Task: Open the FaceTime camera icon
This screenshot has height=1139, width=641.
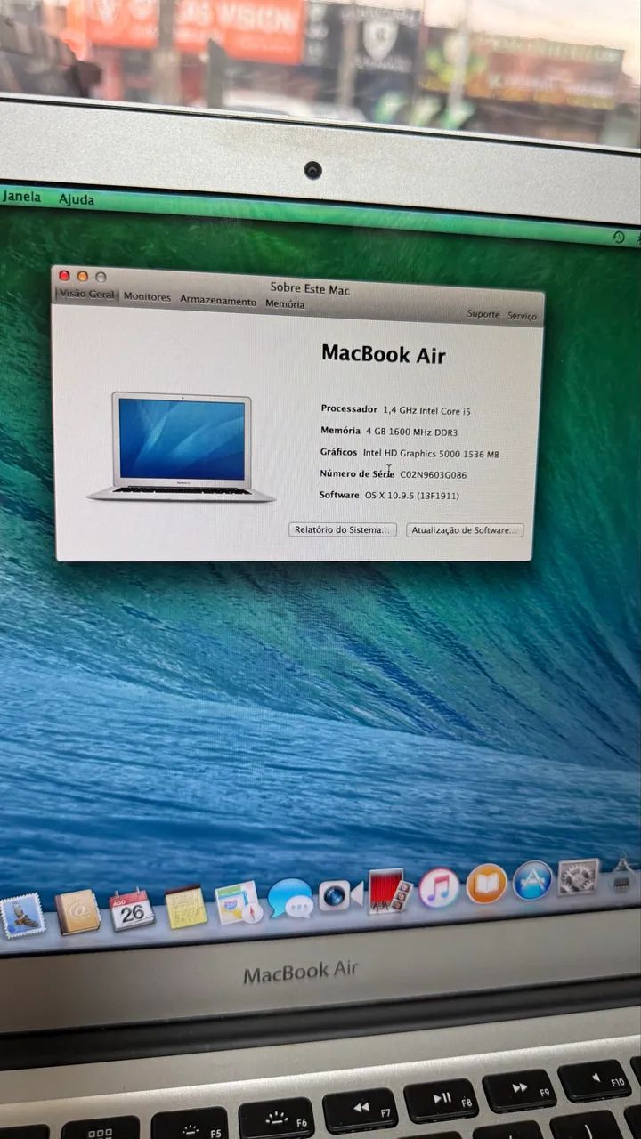Action: click(341, 895)
